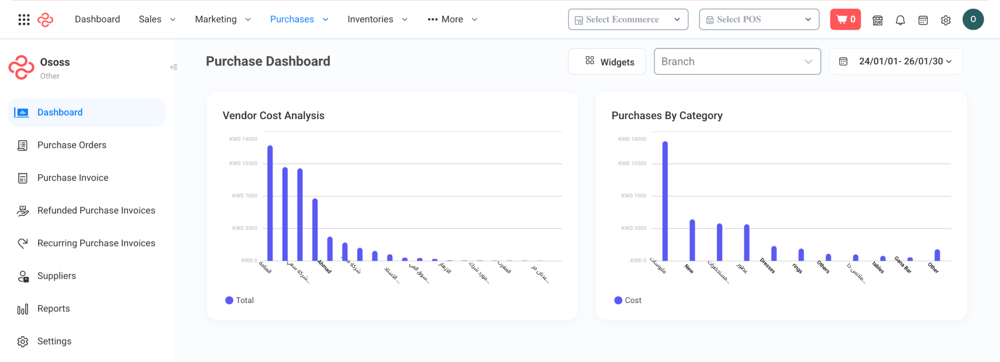
Task: Open Refunded Purchase Invoices page
Action: coord(96,210)
